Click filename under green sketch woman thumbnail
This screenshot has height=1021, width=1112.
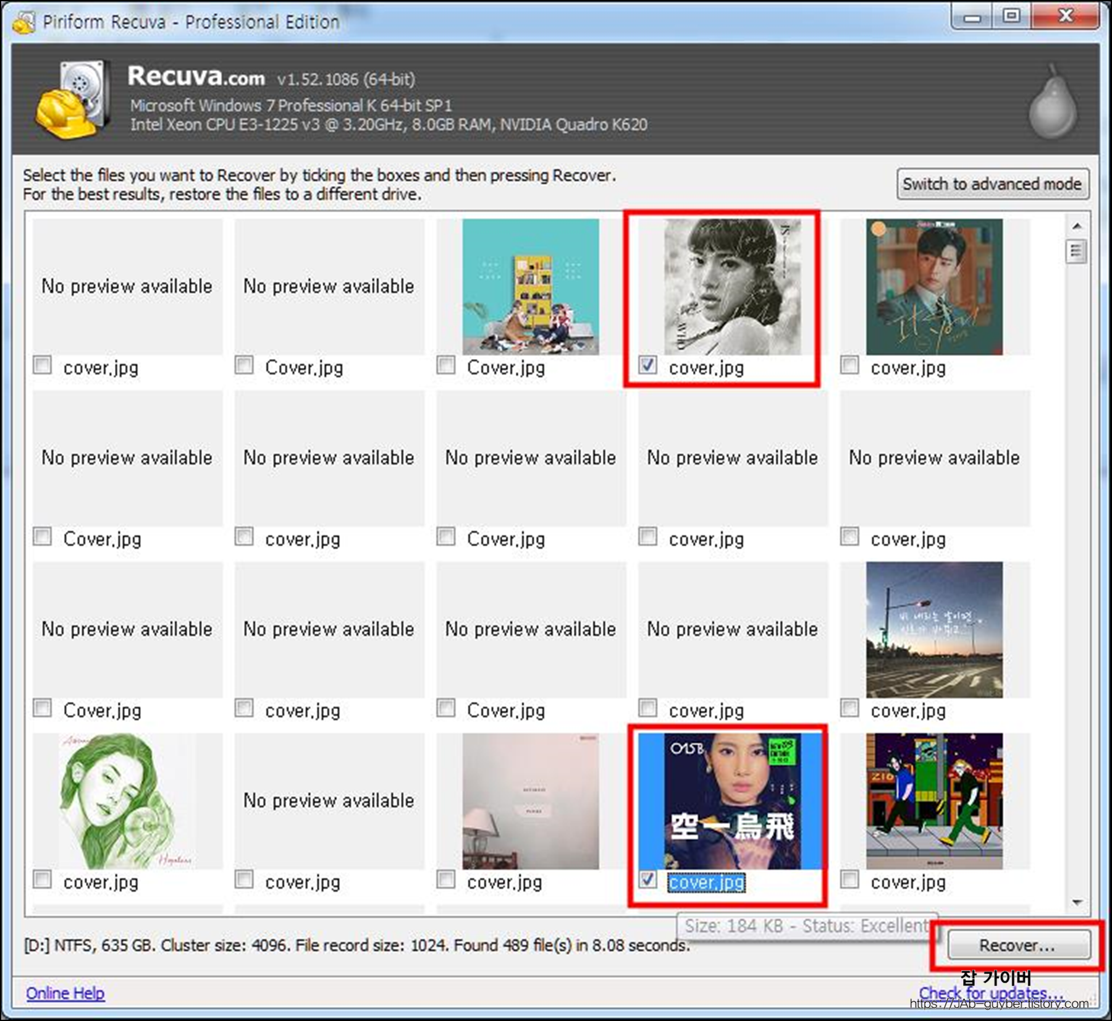[101, 882]
